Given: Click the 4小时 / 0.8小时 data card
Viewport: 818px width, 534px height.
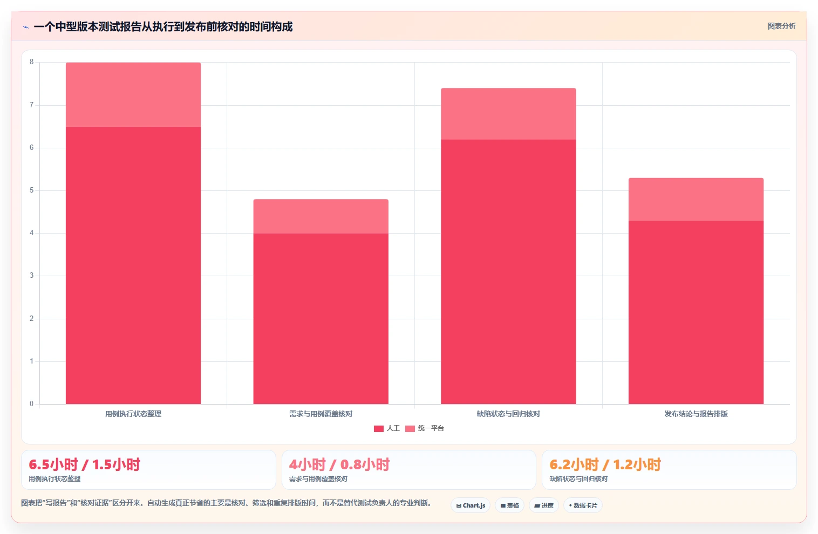Looking at the screenshot, I should [409, 470].
